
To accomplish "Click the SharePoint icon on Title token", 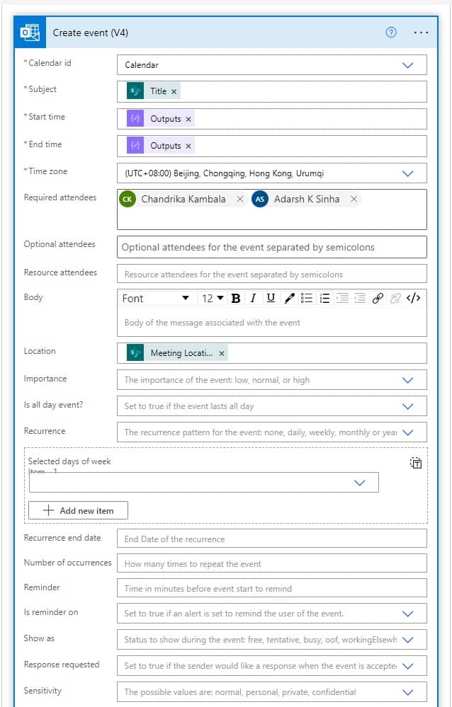I will pyautogui.click(x=135, y=91).
